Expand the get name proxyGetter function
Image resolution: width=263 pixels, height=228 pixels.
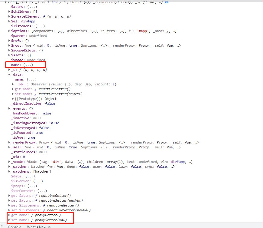pyautogui.click(x=9, y=215)
